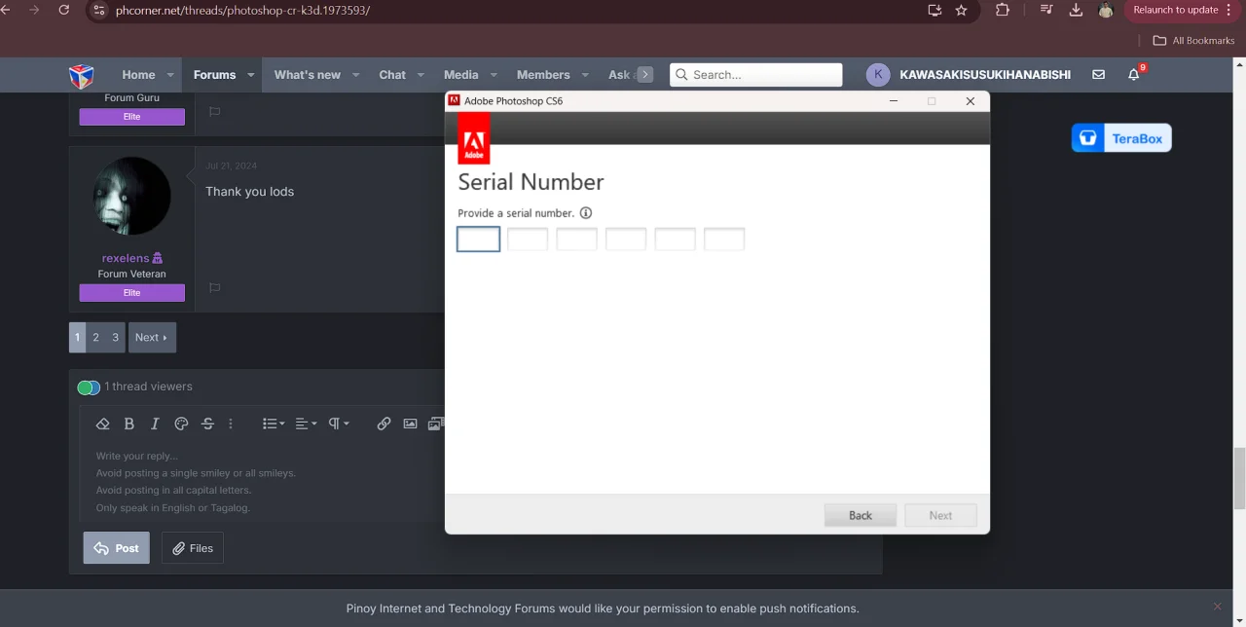Show more navigation items with chevron
This screenshot has height=627, width=1246.
644,75
